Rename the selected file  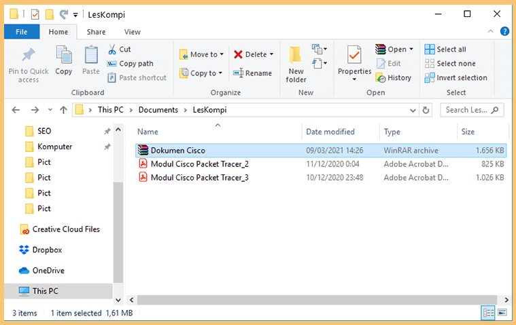252,73
